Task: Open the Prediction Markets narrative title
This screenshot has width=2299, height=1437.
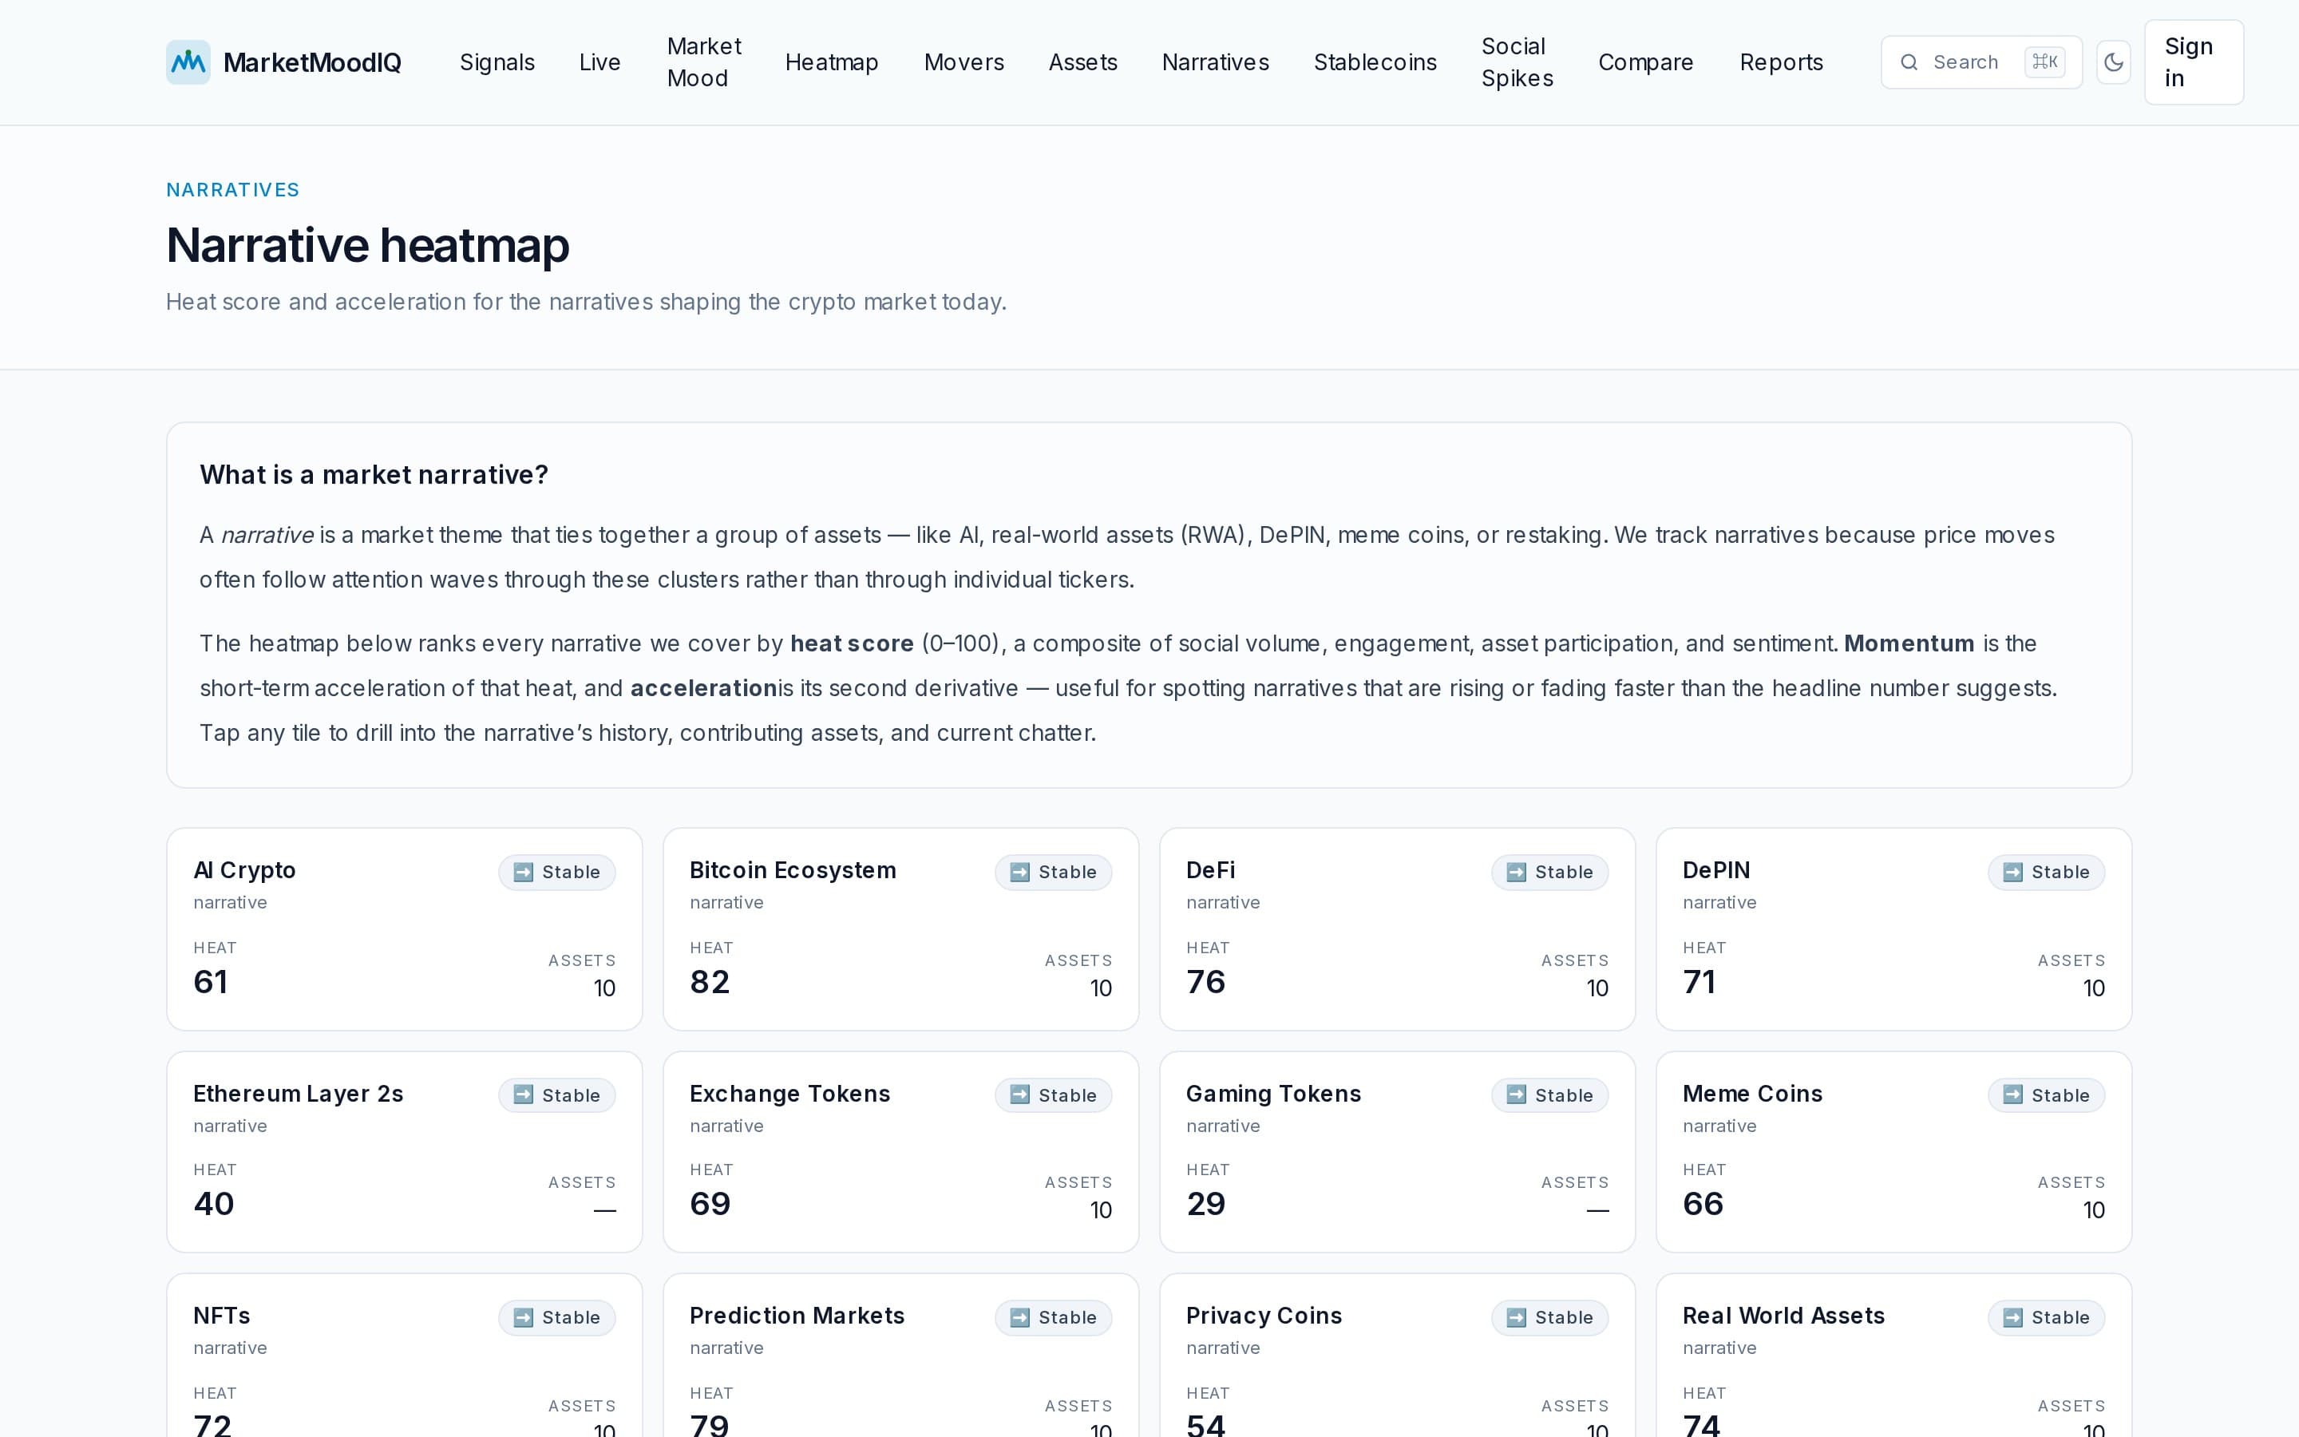Action: [796, 1316]
